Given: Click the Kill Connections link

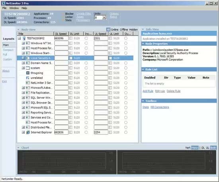Looking at the screenshot, I should point(160,107).
